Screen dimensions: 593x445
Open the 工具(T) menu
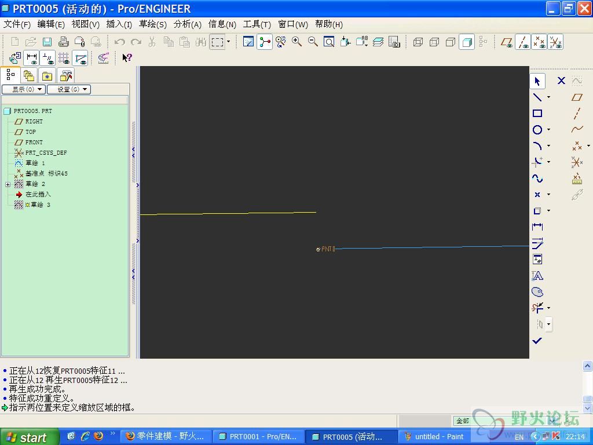[x=257, y=24]
